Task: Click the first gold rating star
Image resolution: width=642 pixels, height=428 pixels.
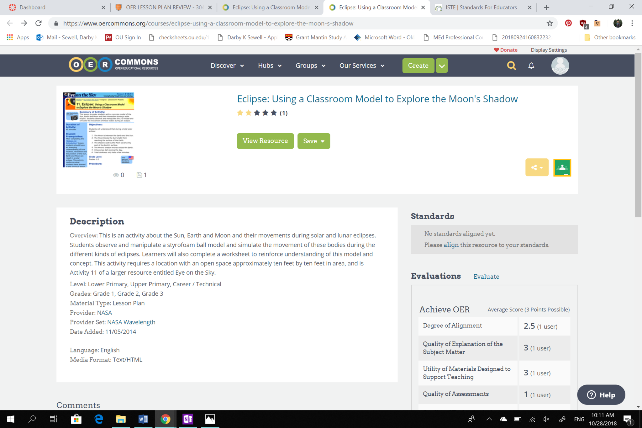Action: tap(240, 113)
